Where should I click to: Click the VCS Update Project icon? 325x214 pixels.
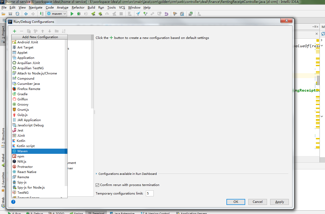[138, 14]
